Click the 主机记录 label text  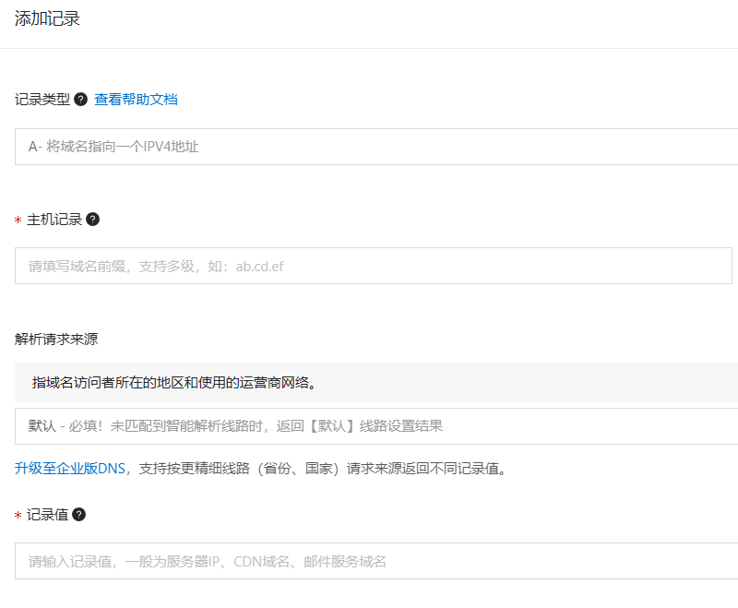coord(54,220)
